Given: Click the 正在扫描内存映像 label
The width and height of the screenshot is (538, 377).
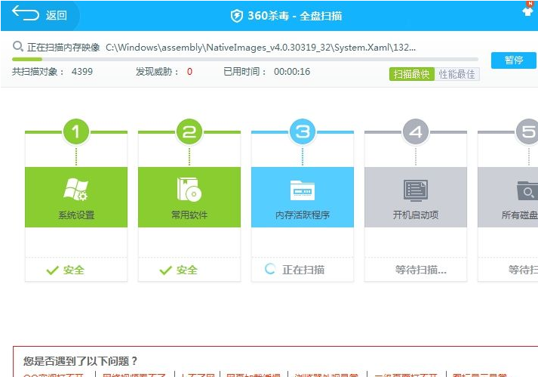Looking at the screenshot, I should [x=63, y=47].
